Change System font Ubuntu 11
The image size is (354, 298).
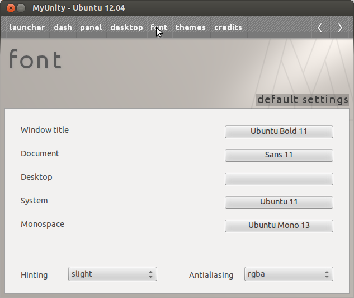click(279, 202)
